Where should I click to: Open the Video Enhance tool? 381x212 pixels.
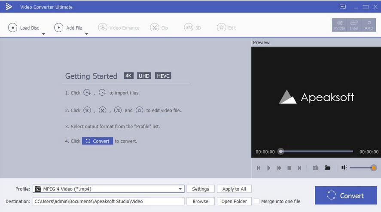119,28
